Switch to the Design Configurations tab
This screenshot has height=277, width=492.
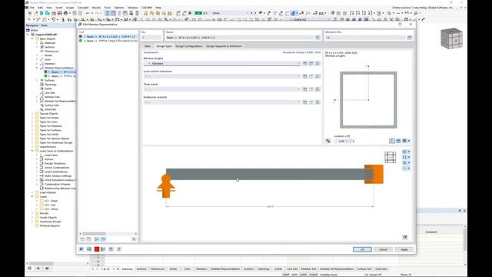click(189, 46)
